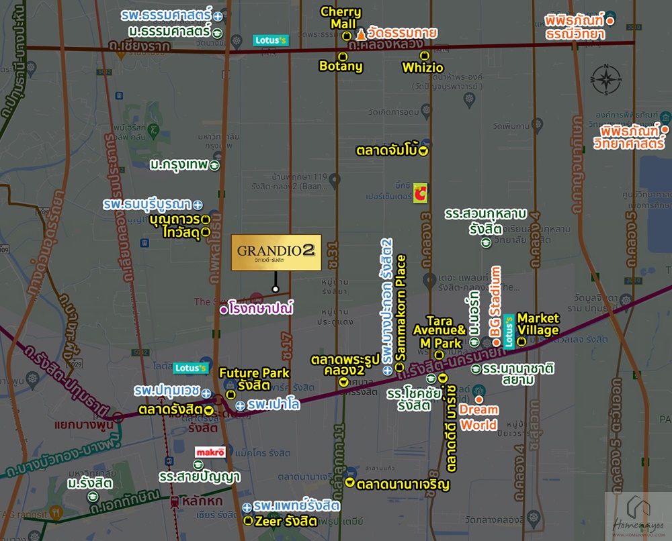Click the ม.นอร์ท vertical label
This screenshot has width=672, height=541.
pos(474,313)
